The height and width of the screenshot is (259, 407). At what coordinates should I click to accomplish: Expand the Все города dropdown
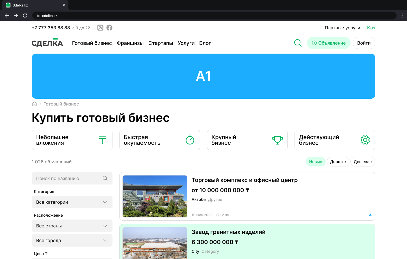72,240
